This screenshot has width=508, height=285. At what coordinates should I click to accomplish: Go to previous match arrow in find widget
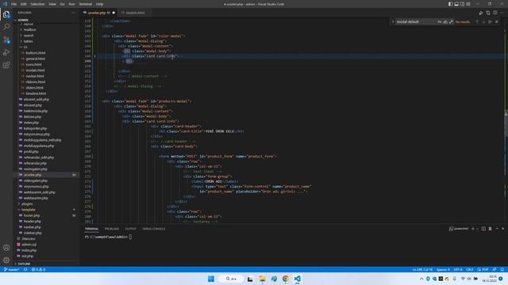[477, 21]
